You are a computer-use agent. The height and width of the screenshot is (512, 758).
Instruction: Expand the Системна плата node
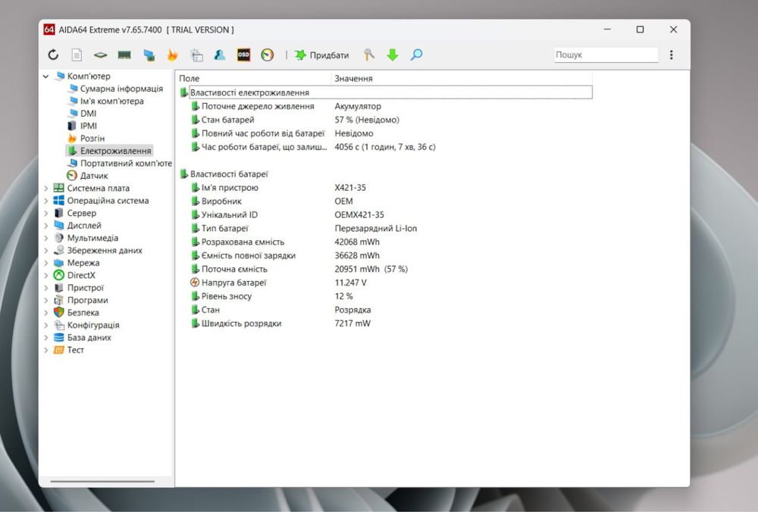pyautogui.click(x=46, y=189)
